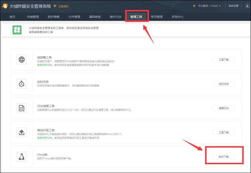Click the Linux penguin icon
The height and width of the screenshot is (173, 251).
tap(22, 156)
